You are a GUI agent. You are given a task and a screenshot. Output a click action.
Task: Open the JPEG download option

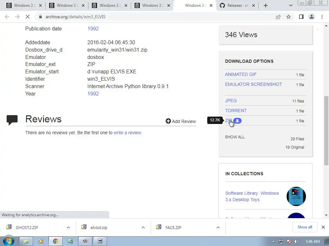231,101
